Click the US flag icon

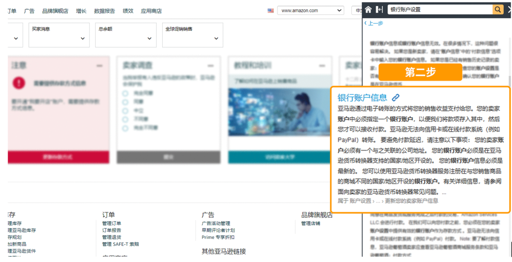[271, 10]
